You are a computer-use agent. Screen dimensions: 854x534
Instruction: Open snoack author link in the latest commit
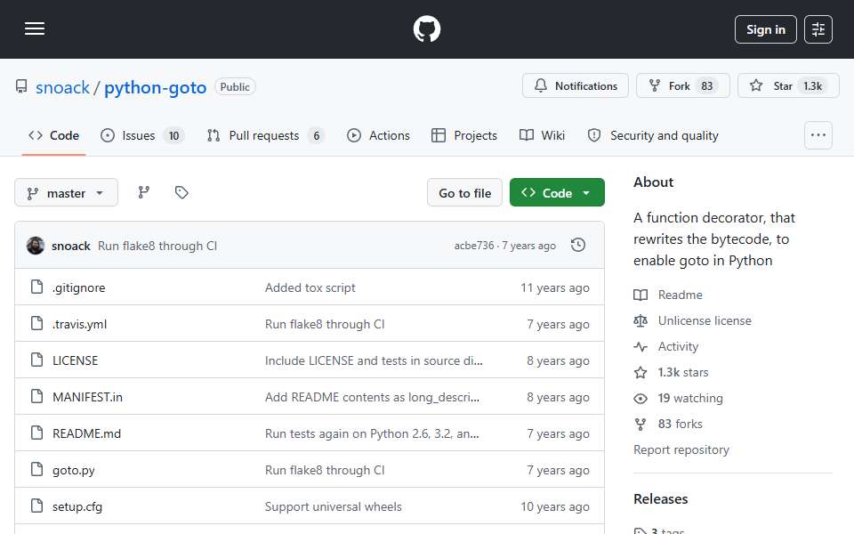click(71, 247)
